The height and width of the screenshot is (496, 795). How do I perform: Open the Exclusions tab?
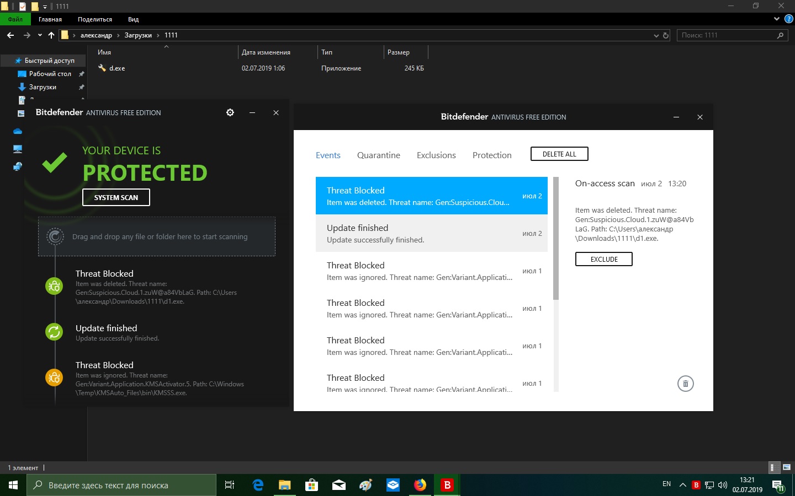pos(436,155)
